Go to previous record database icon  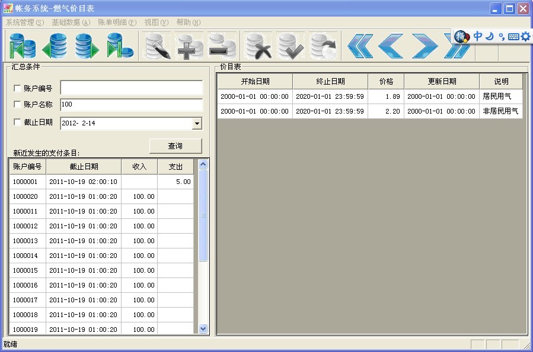click(55, 46)
